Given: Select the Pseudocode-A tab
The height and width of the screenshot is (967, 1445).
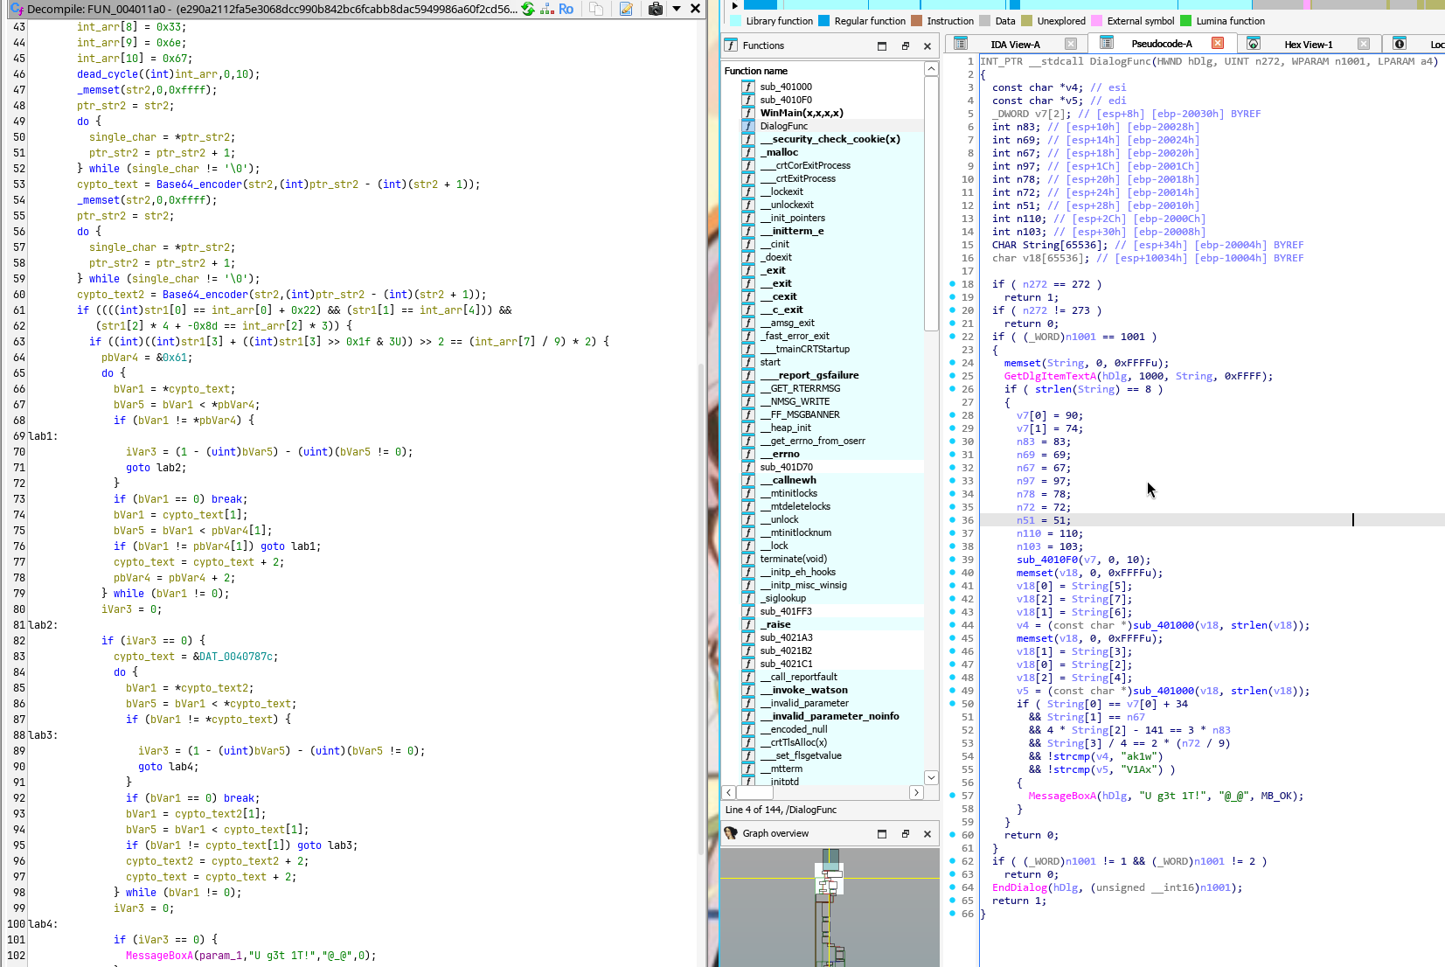Looking at the screenshot, I should click(x=1162, y=44).
